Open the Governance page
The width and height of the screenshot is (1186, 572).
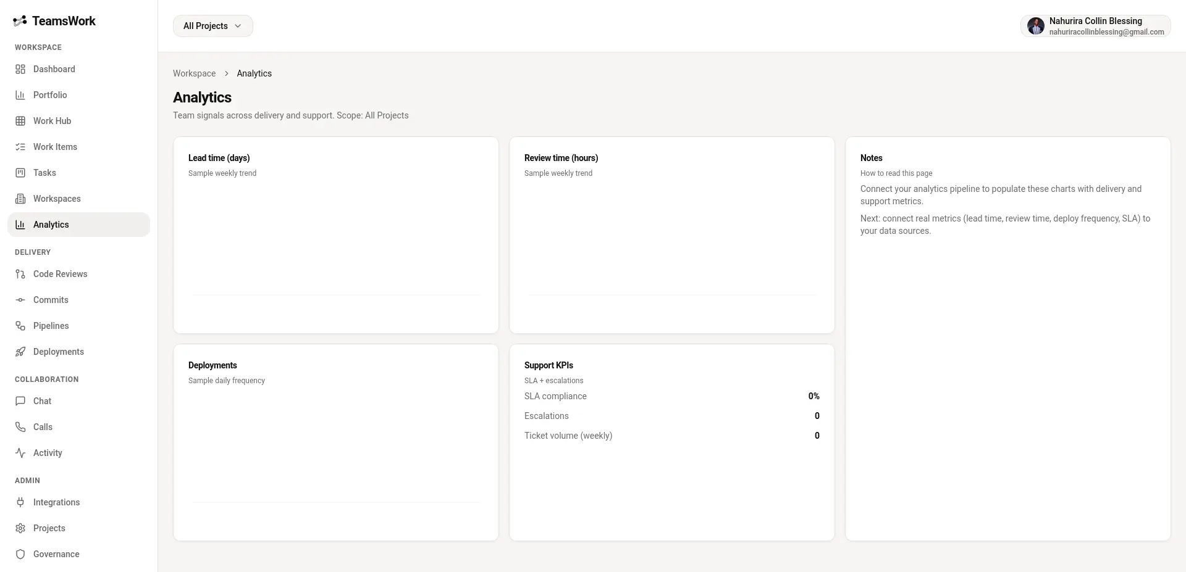78,554
